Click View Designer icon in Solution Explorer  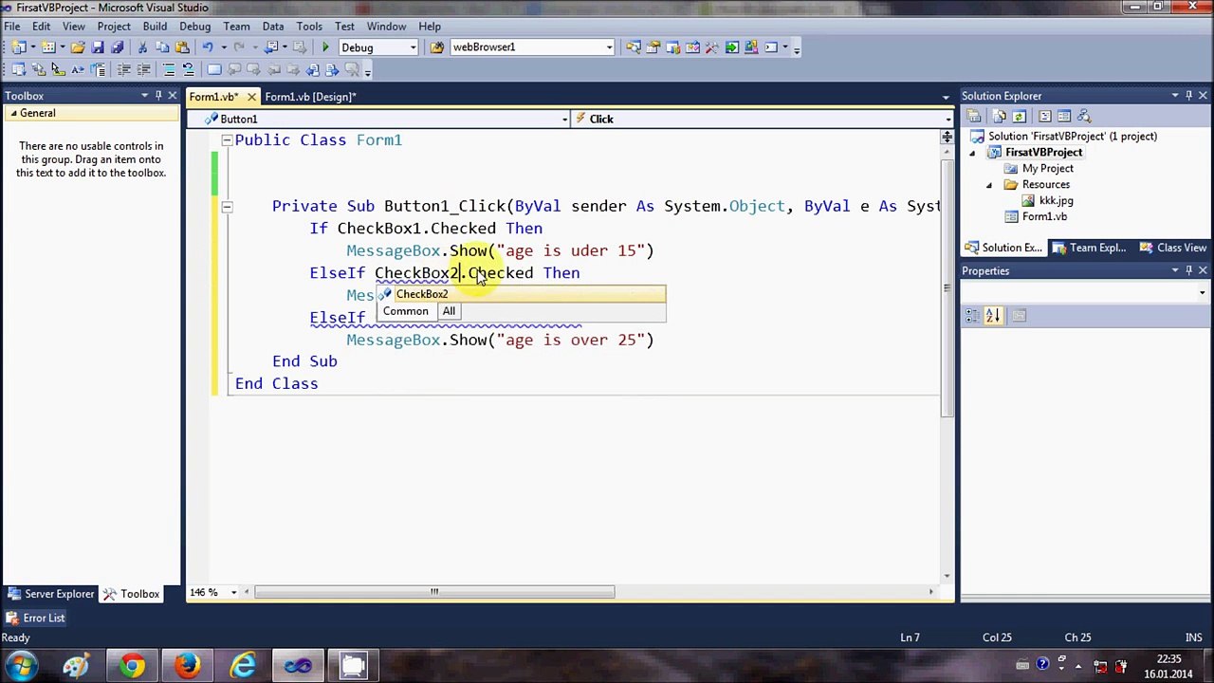tap(1064, 116)
